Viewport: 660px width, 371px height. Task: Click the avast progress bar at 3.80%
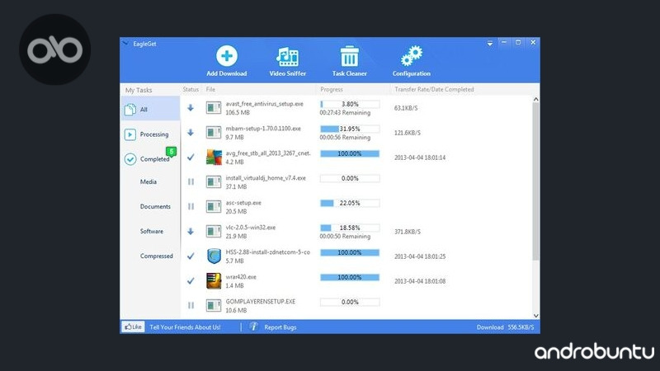tap(349, 104)
